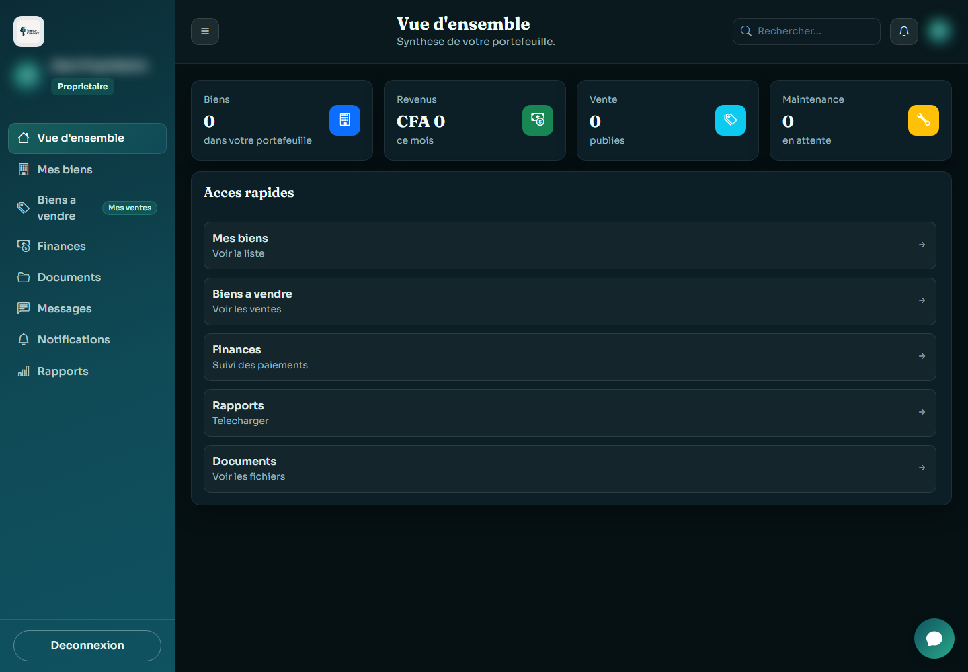Click the arrow on the Finances quick access row
968x672 pixels.
click(x=922, y=357)
